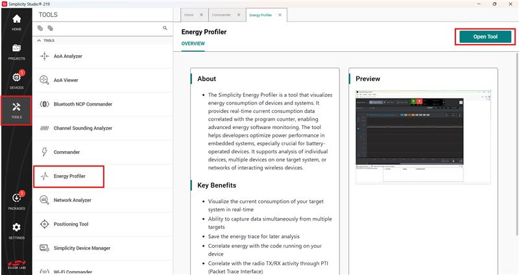Open the Packages sidebar section
Viewport: 519px width, 275px height.
16,201
